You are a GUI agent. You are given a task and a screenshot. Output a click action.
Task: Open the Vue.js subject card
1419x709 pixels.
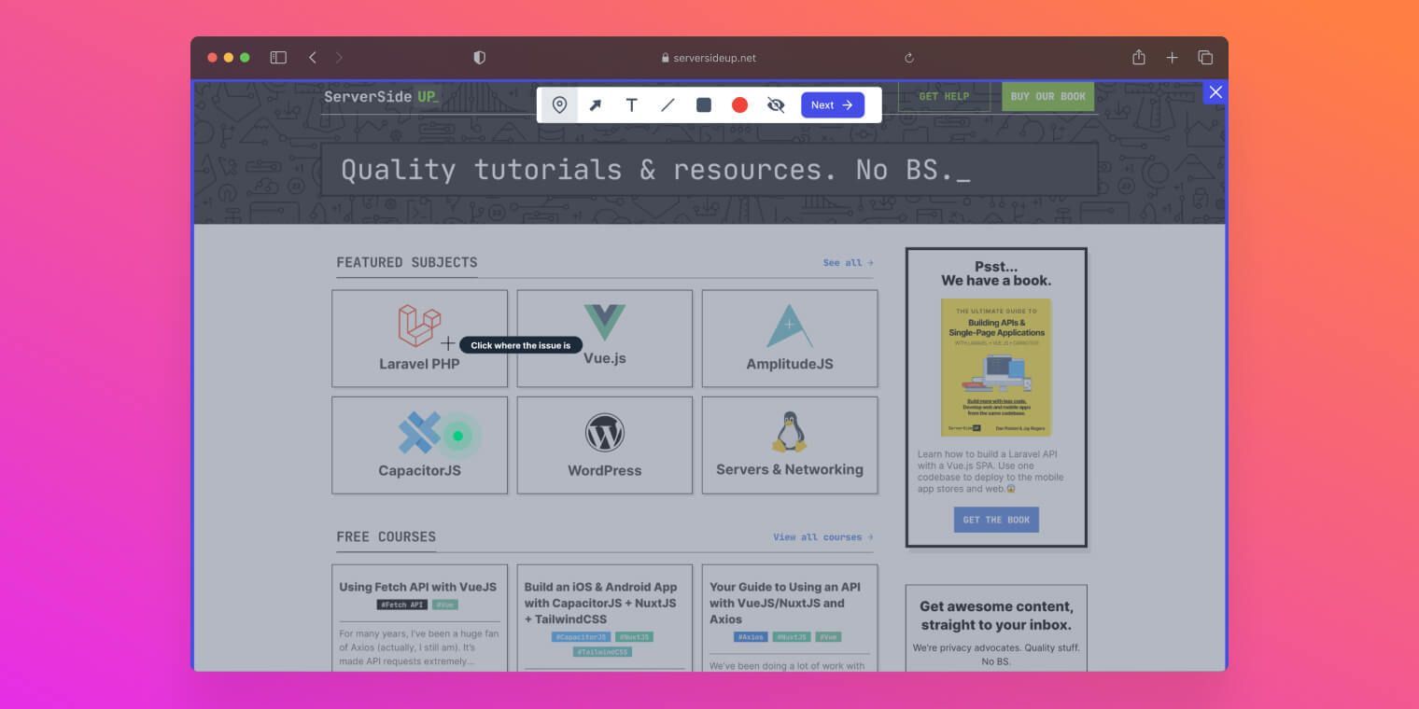[x=605, y=339]
